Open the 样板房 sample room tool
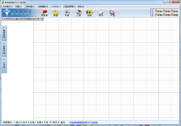The height and width of the screenshot is (126, 181). tap(44, 13)
